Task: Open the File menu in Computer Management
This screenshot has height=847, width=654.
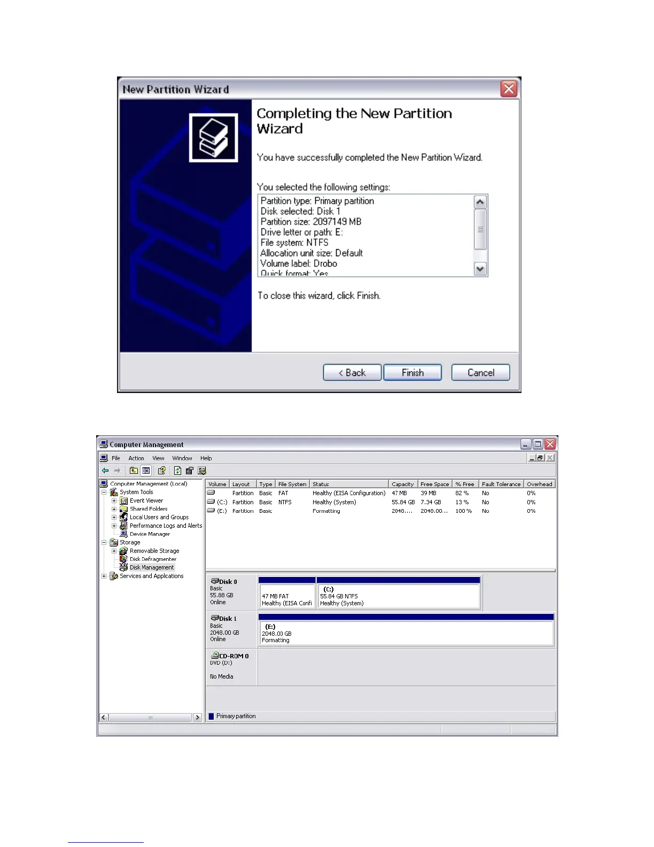Action: (116, 458)
